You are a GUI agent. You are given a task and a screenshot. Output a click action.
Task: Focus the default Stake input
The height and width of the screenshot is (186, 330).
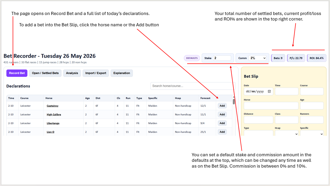(x=222, y=58)
